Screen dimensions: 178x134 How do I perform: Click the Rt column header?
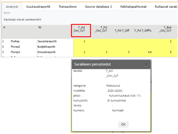40,28
